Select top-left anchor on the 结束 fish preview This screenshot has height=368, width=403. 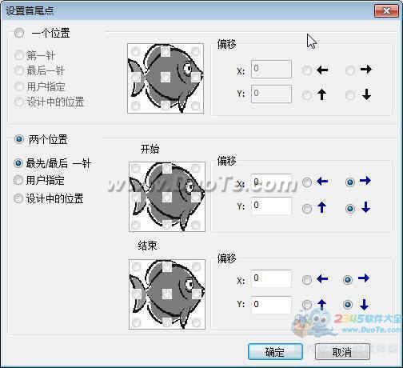coord(137,266)
